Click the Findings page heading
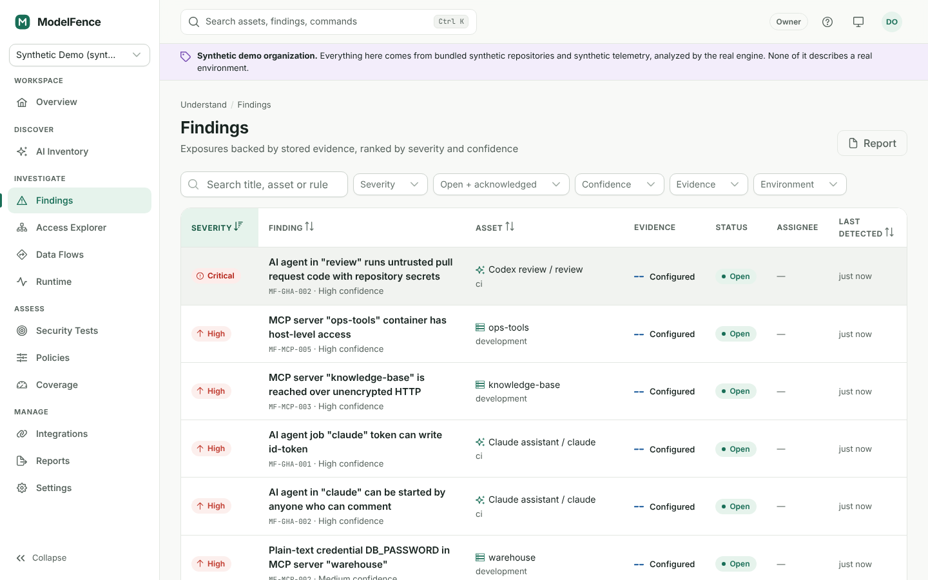Viewport: 928px width, 580px height. tap(215, 128)
